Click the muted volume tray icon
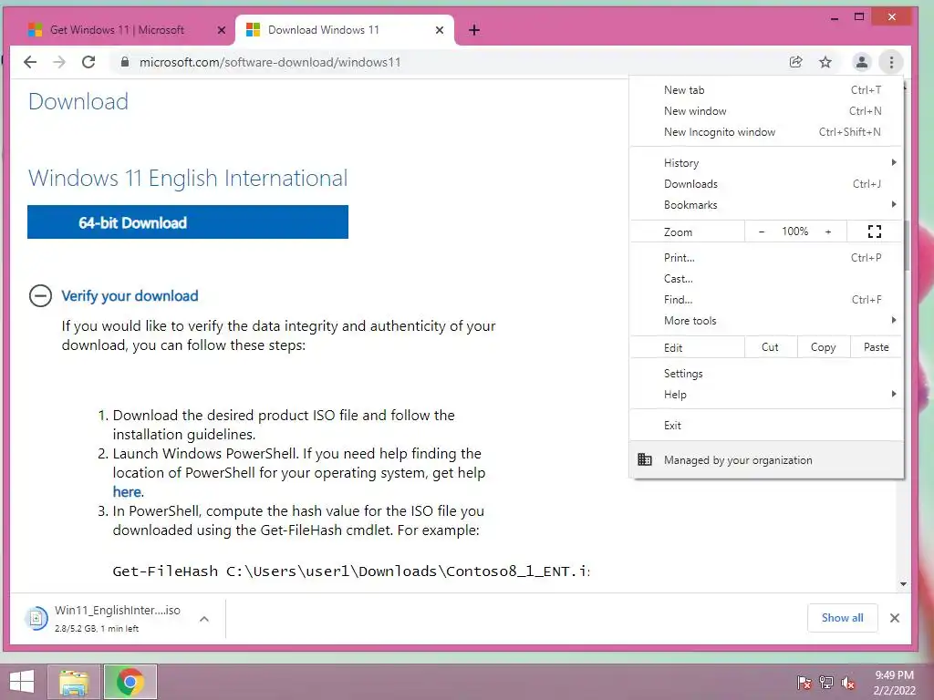 point(848,683)
